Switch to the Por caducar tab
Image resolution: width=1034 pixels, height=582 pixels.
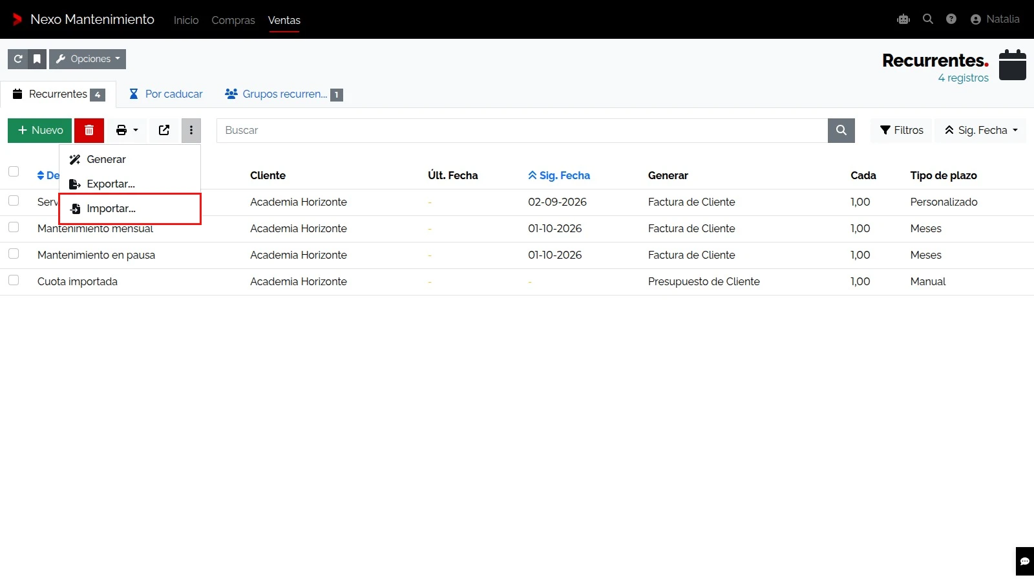pos(166,94)
